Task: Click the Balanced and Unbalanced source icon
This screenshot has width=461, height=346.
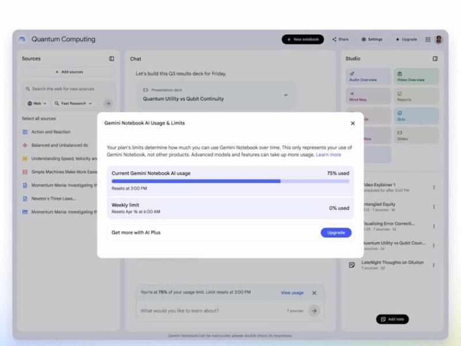Action: (25, 145)
